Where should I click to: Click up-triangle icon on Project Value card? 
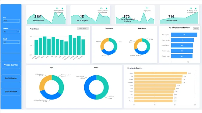tap(62, 8)
